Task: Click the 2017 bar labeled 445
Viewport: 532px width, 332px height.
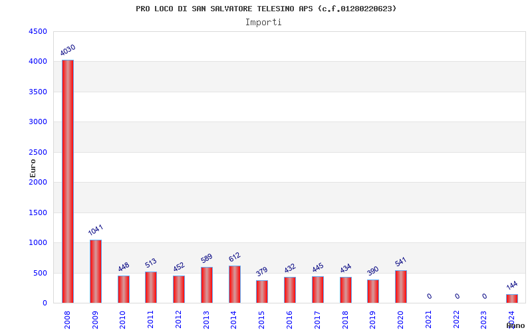Action: point(318,290)
